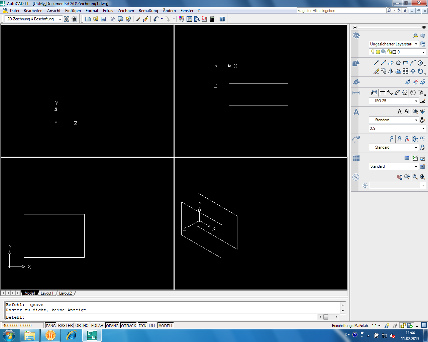Open Internet Explorer from taskbar
428x342 pixels.
71,335
